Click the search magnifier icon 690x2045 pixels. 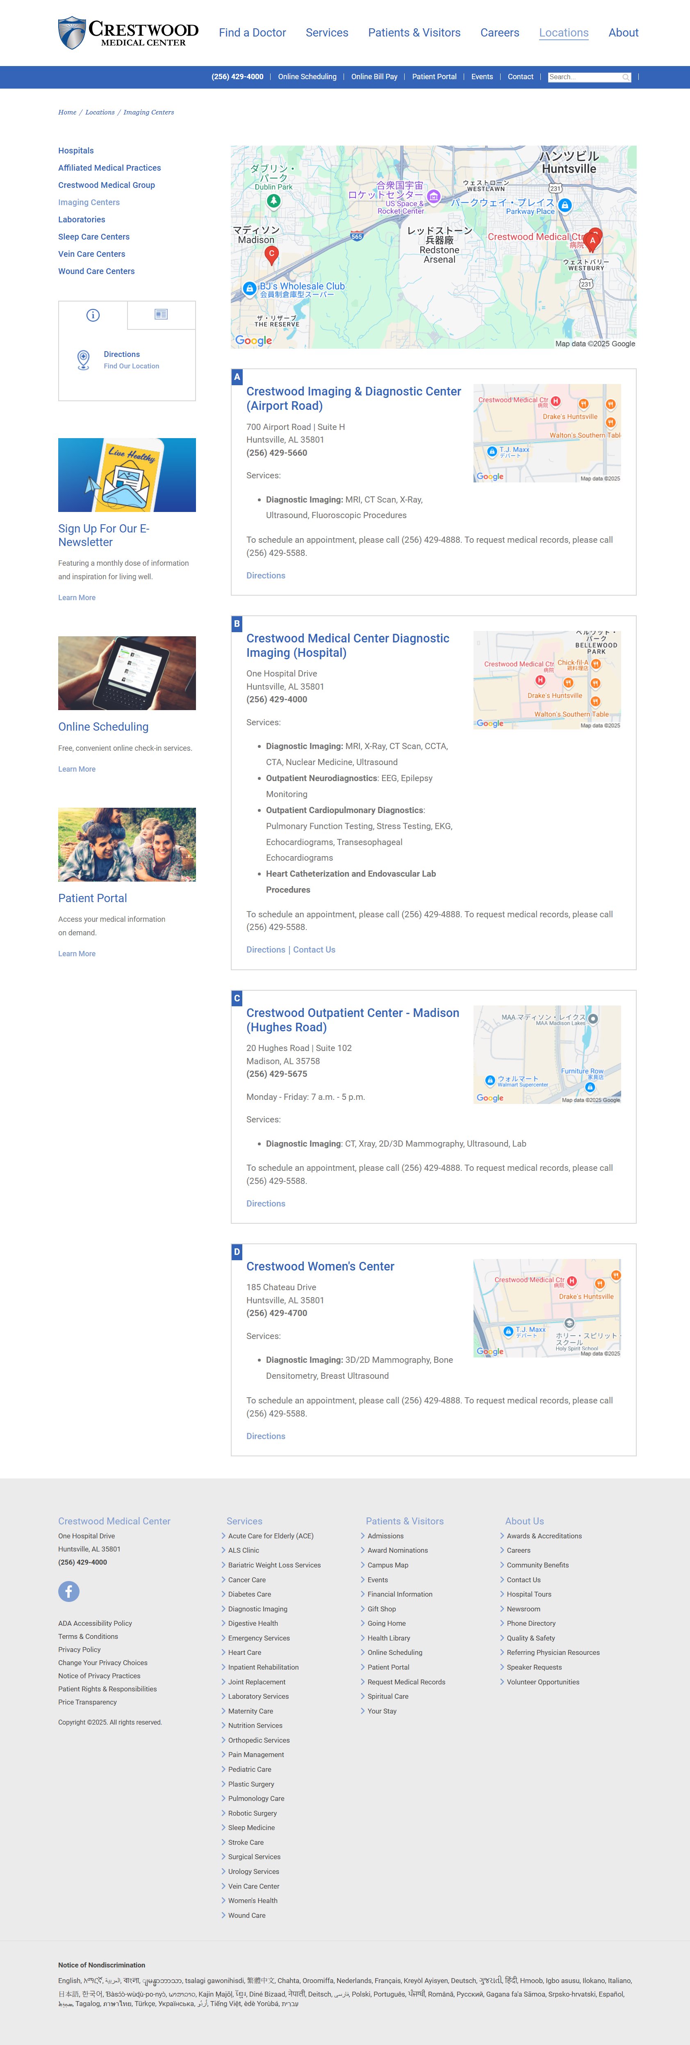point(626,77)
